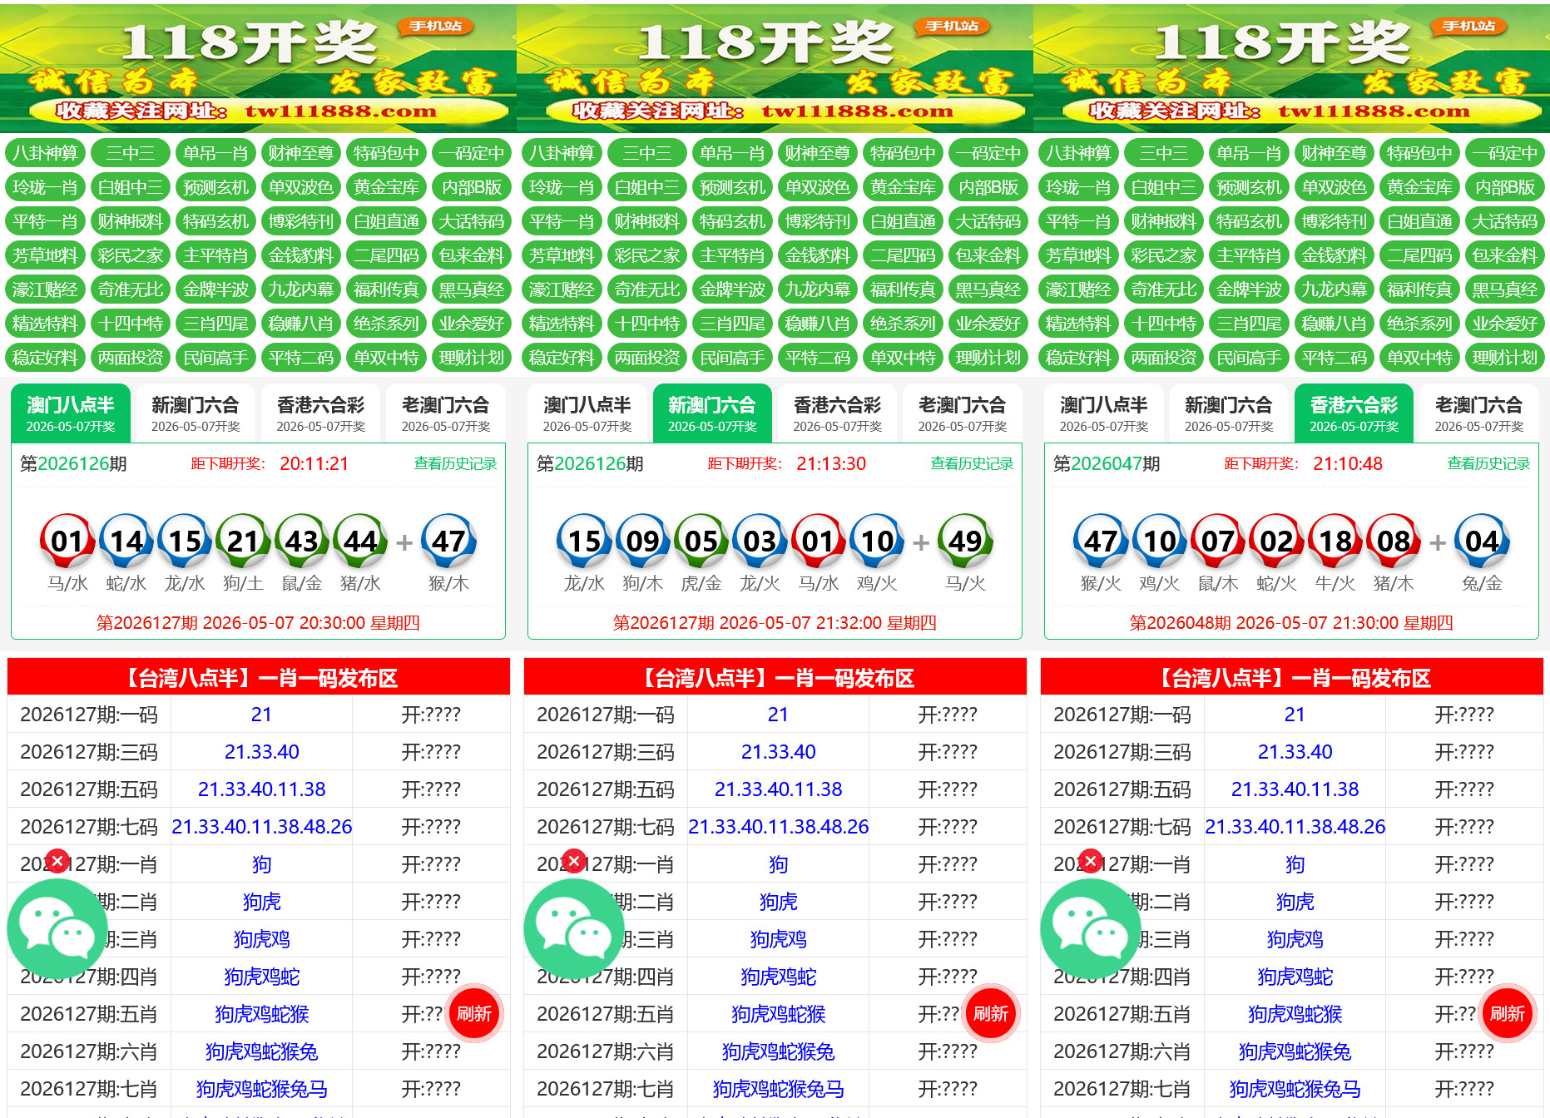The width and height of the screenshot is (1550, 1118).
Task: Dismiss the WeChat popup on the middle page
Action: pyautogui.click(x=574, y=861)
